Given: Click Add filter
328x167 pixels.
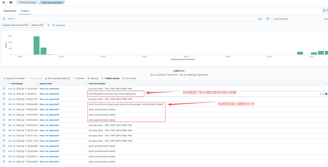Looking at the screenshot, I should [x=59, y=25].
